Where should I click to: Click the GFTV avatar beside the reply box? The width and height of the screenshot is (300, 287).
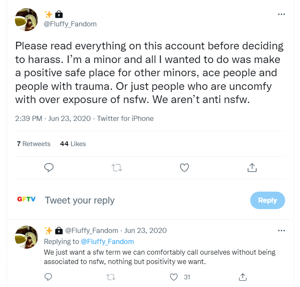26,199
